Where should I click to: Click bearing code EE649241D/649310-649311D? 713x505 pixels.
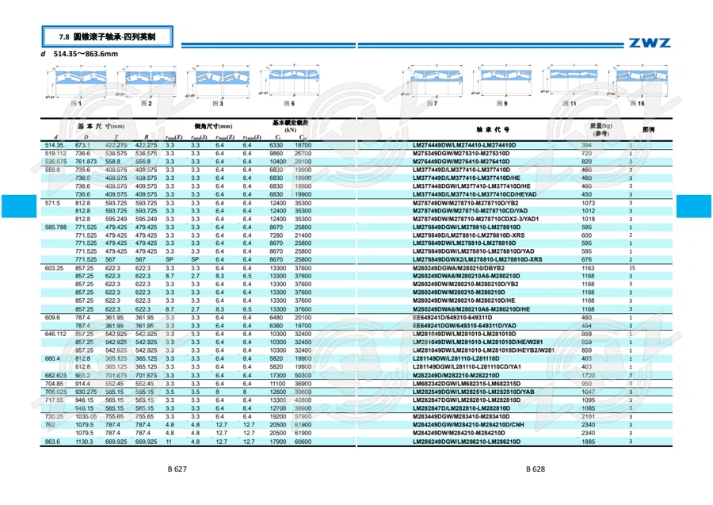pos(452,318)
